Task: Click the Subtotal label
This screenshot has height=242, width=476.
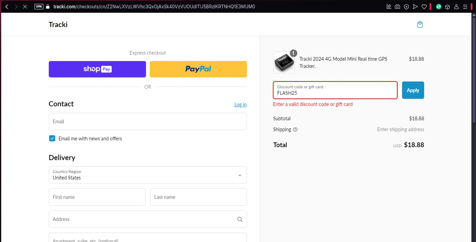Action: (x=282, y=118)
